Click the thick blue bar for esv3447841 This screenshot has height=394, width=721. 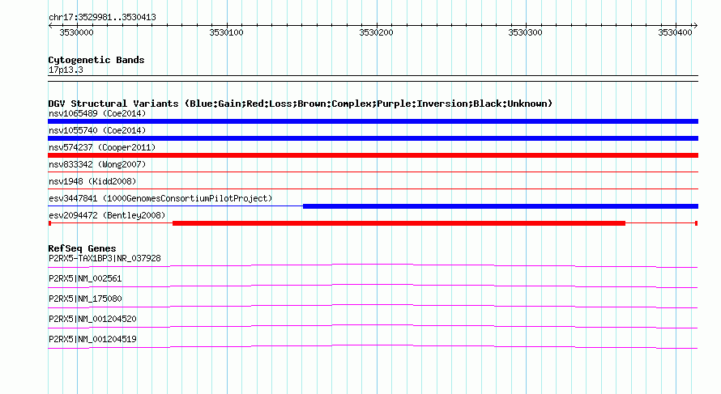tap(501, 206)
